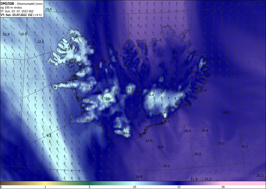The image size is (266, 189).
Task: Click the value 9.0 over the Westfjords
Action: [67, 49]
